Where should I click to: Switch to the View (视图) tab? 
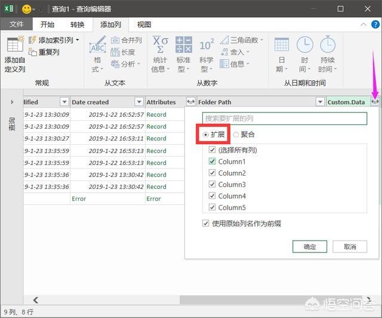coord(144,24)
